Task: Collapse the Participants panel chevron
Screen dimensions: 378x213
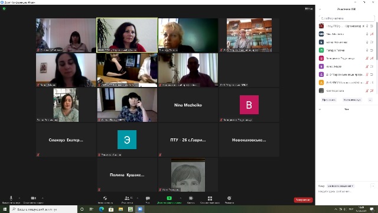Action: point(320,9)
